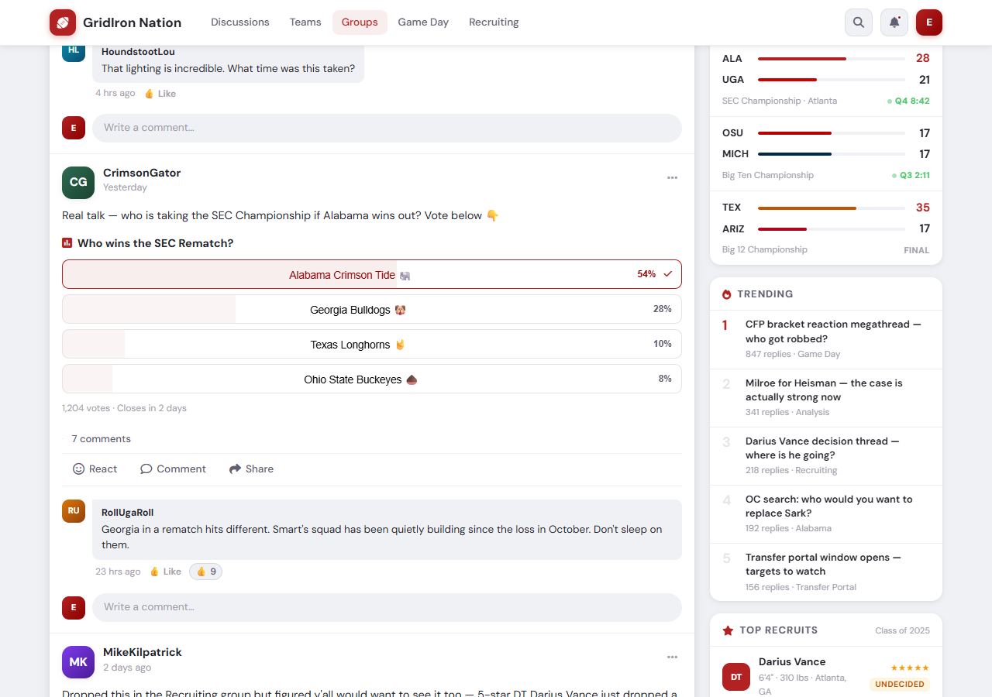Click the 4 hrs ago comment timestamp
Image resolution: width=992 pixels, height=697 pixels.
(x=115, y=93)
